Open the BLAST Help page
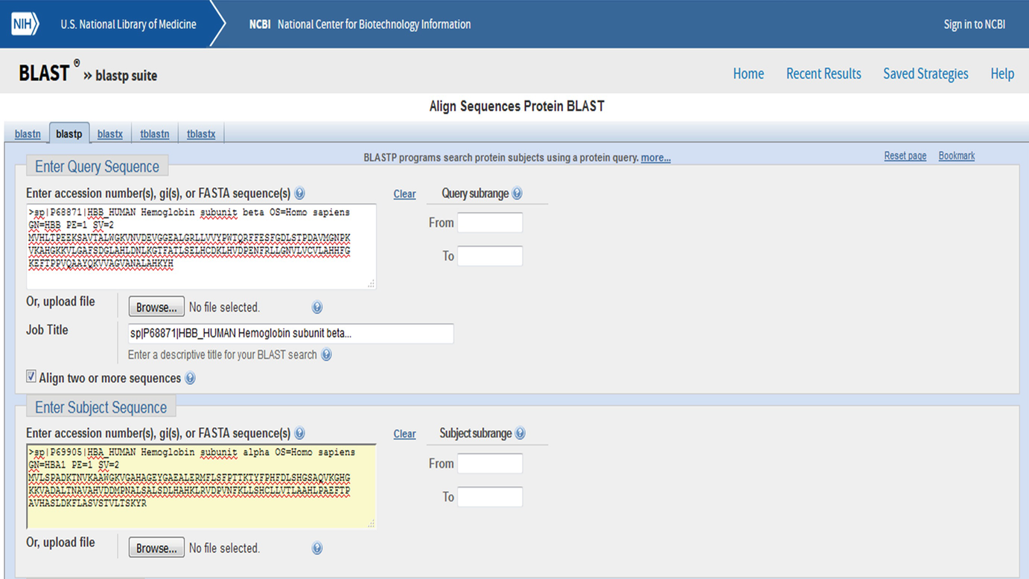This screenshot has width=1029, height=579. (x=1002, y=74)
